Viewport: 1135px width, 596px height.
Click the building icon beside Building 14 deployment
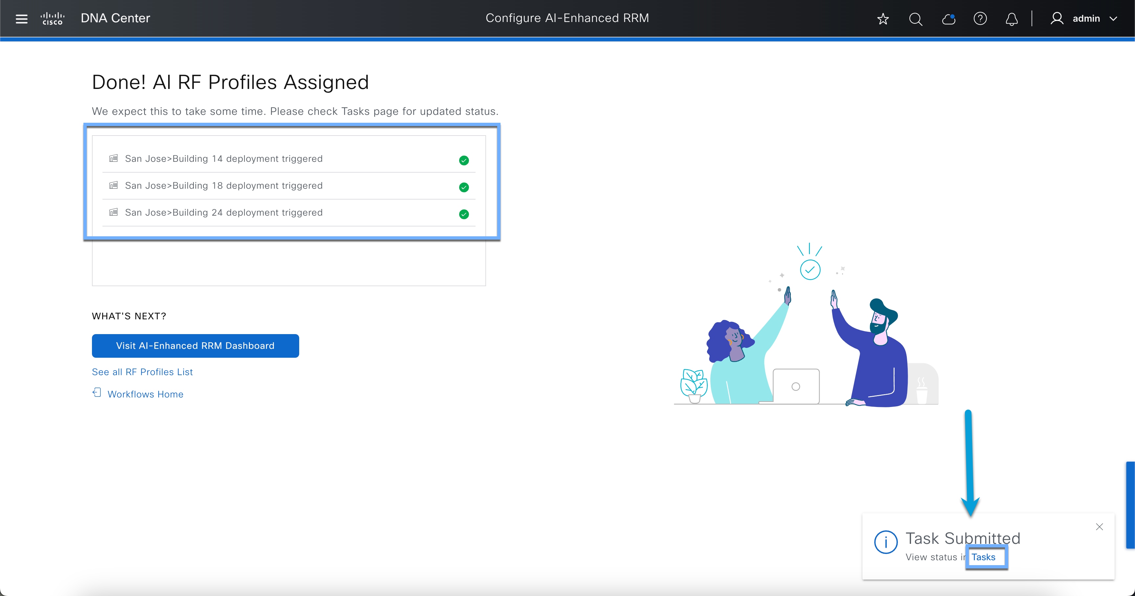pos(113,159)
